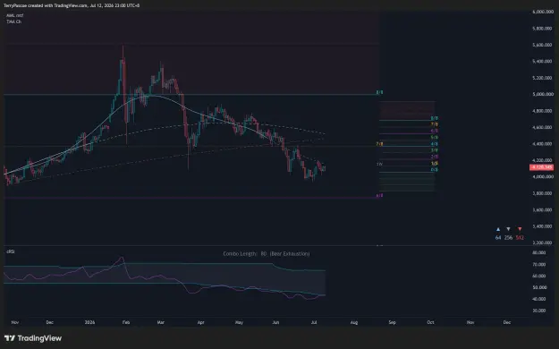
Task: Click the 2026 label on time axis
Action: 89,322
